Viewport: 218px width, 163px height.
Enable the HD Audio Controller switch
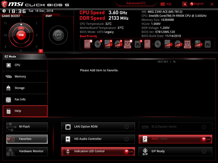click(x=126, y=139)
